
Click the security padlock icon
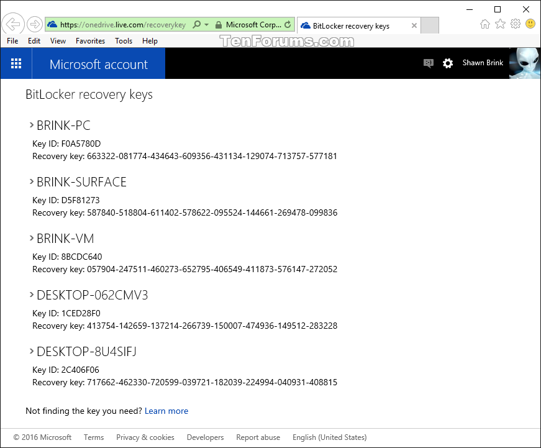click(x=218, y=25)
